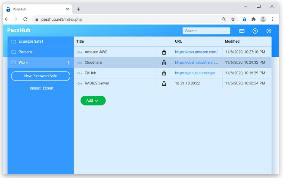The width and height of the screenshot is (283, 178).
Task: Click the Personal folder icon
Action: tap(14, 52)
